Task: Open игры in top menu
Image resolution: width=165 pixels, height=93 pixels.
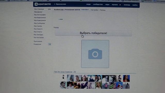Action: click(107, 5)
